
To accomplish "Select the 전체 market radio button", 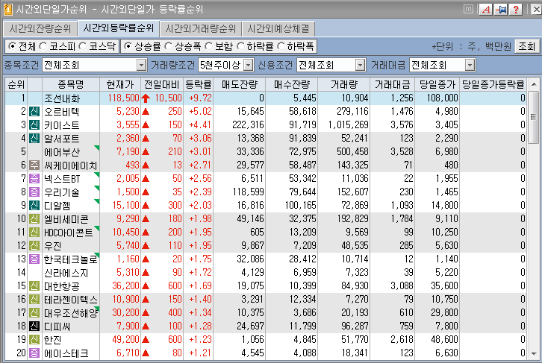I will [12, 46].
